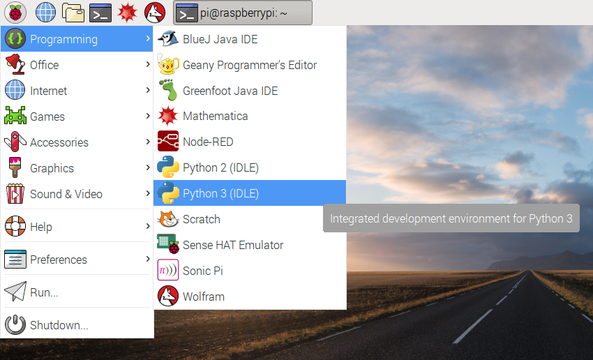Screen dimensions: 593x360
Task: Click the Programming braces icon
Action: point(15,38)
